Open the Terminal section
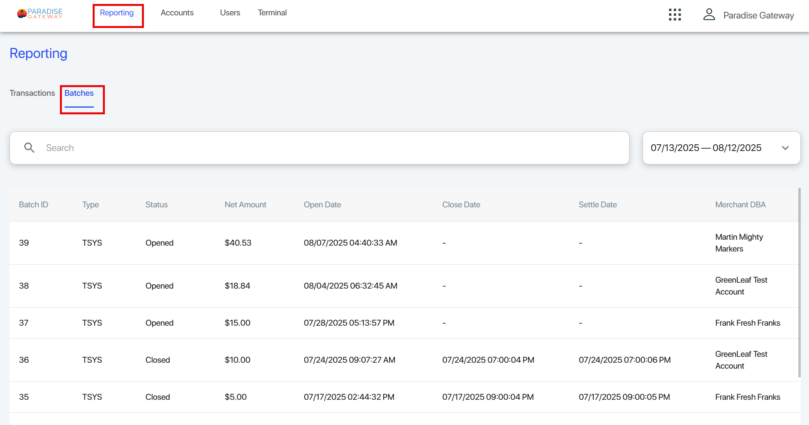 (272, 13)
